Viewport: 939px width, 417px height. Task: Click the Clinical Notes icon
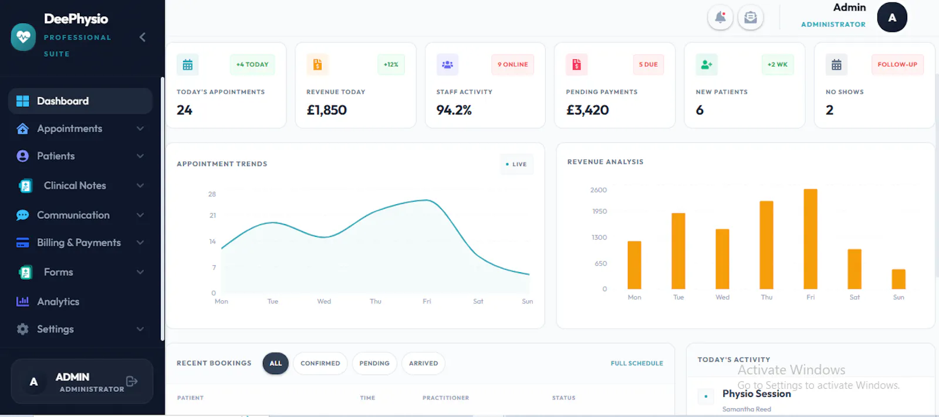click(x=25, y=186)
